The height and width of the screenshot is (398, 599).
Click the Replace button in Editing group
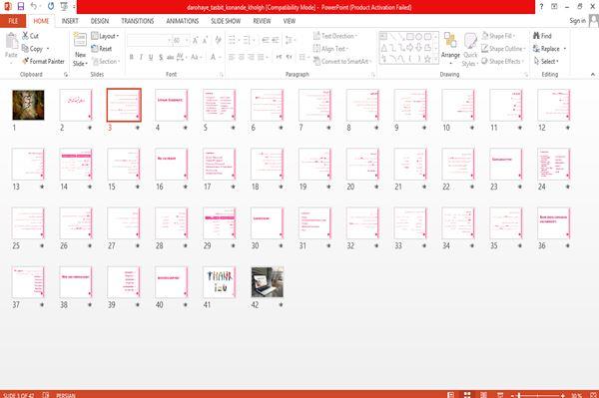[546, 49]
